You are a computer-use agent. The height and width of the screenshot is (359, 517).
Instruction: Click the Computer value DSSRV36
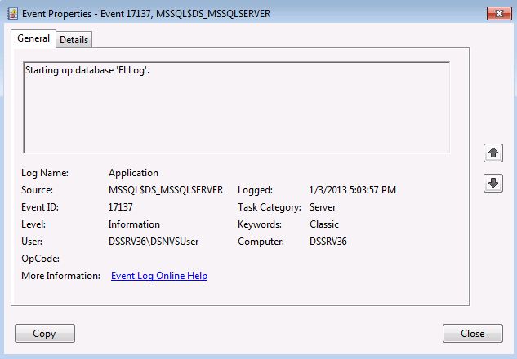coord(329,242)
